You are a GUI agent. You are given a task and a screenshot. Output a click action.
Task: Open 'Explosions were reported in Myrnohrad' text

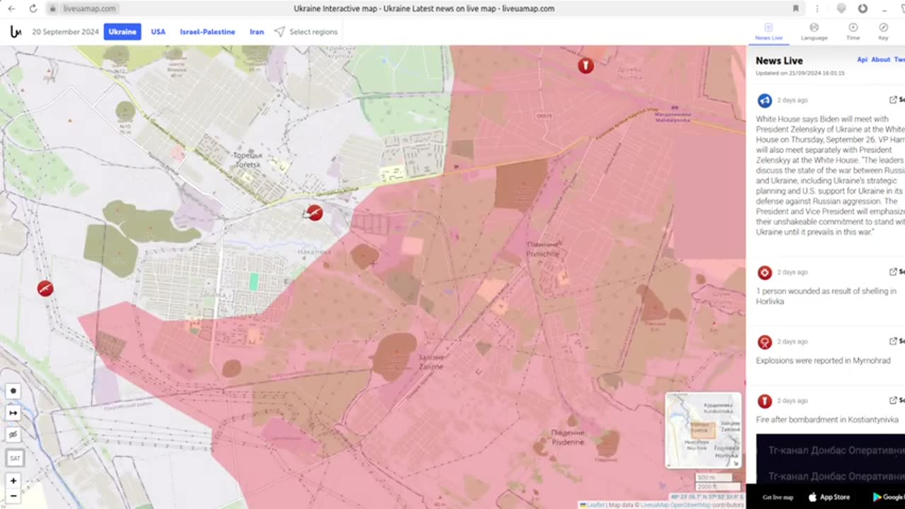(823, 361)
